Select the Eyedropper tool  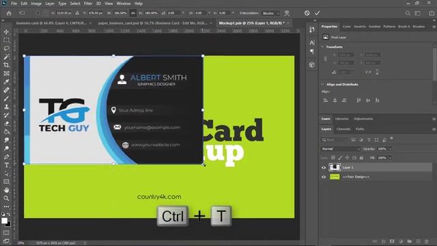pyautogui.click(x=6, y=82)
